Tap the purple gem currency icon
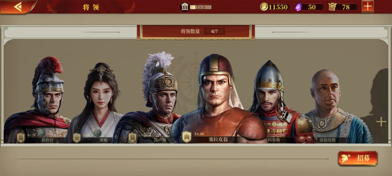 [298, 7]
